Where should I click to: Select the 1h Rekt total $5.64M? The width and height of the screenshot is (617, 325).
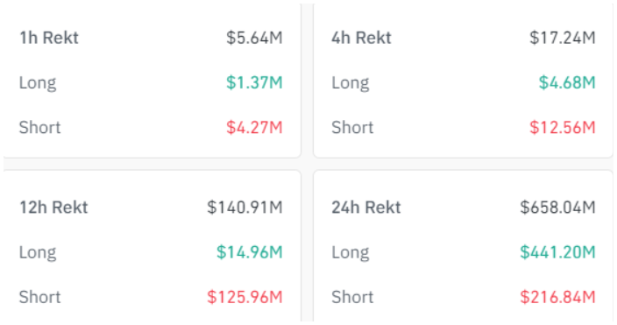tap(254, 38)
